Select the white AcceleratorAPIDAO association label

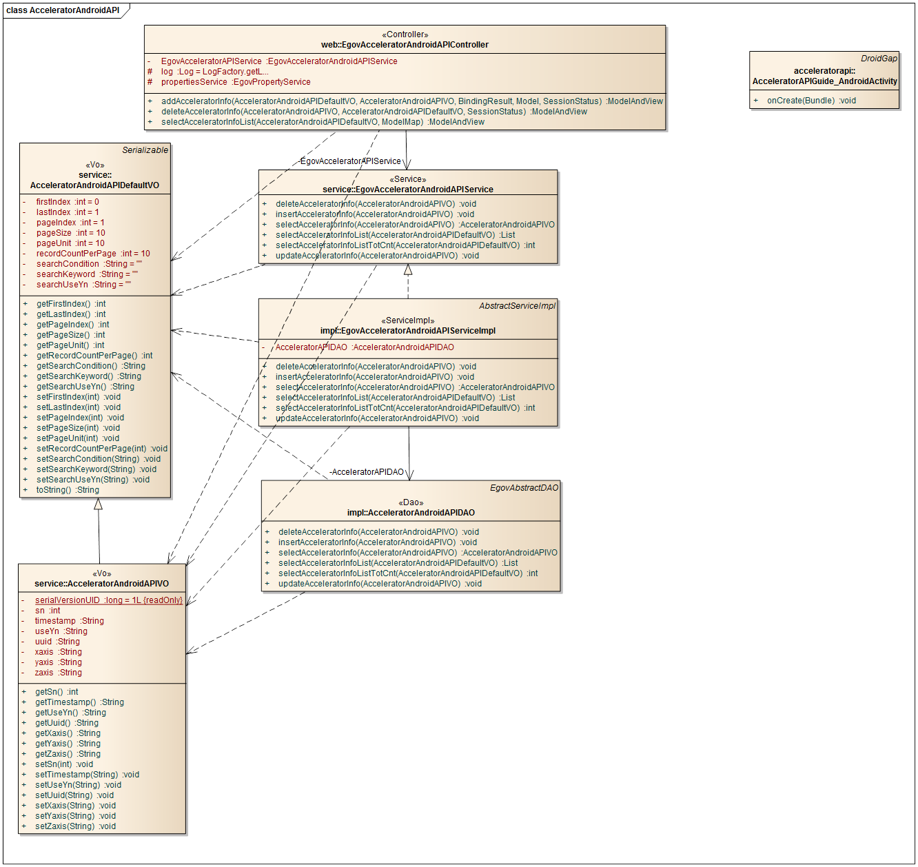tap(367, 472)
